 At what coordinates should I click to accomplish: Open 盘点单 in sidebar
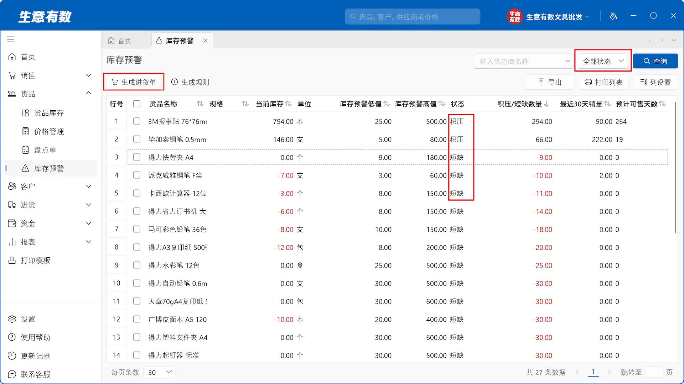(x=51, y=150)
